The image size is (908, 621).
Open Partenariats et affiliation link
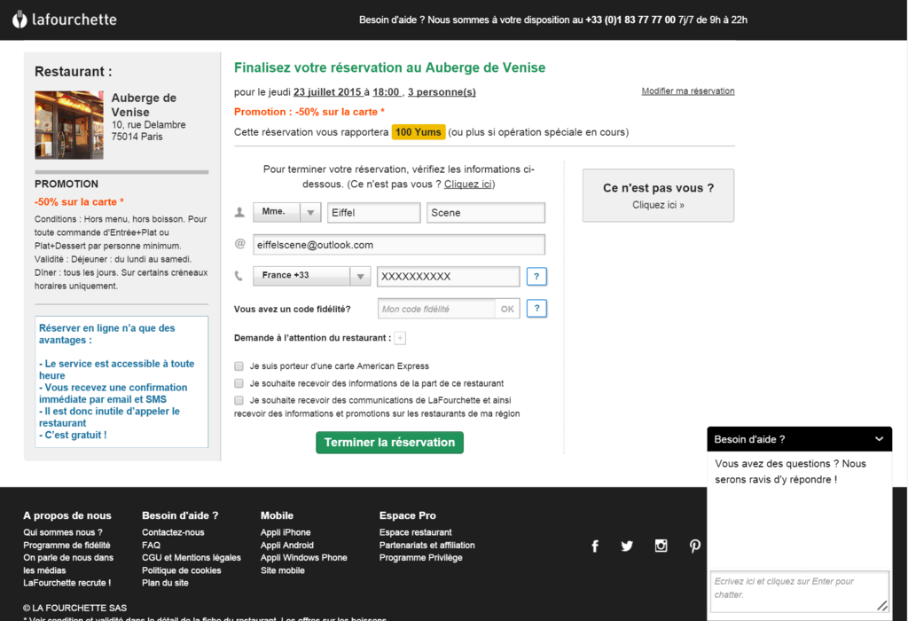click(427, 545)
